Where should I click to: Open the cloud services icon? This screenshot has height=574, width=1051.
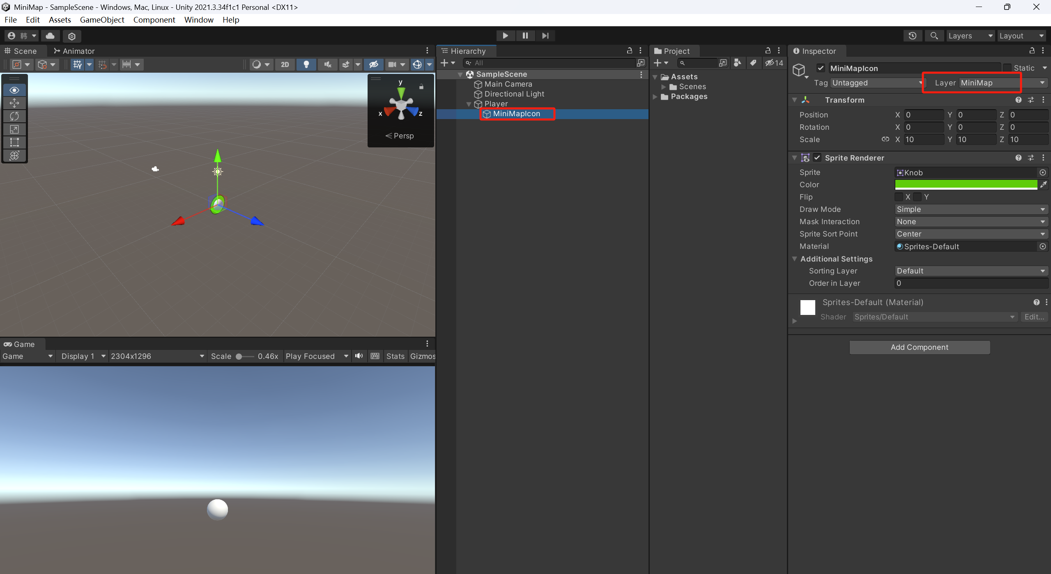[50, 36]
